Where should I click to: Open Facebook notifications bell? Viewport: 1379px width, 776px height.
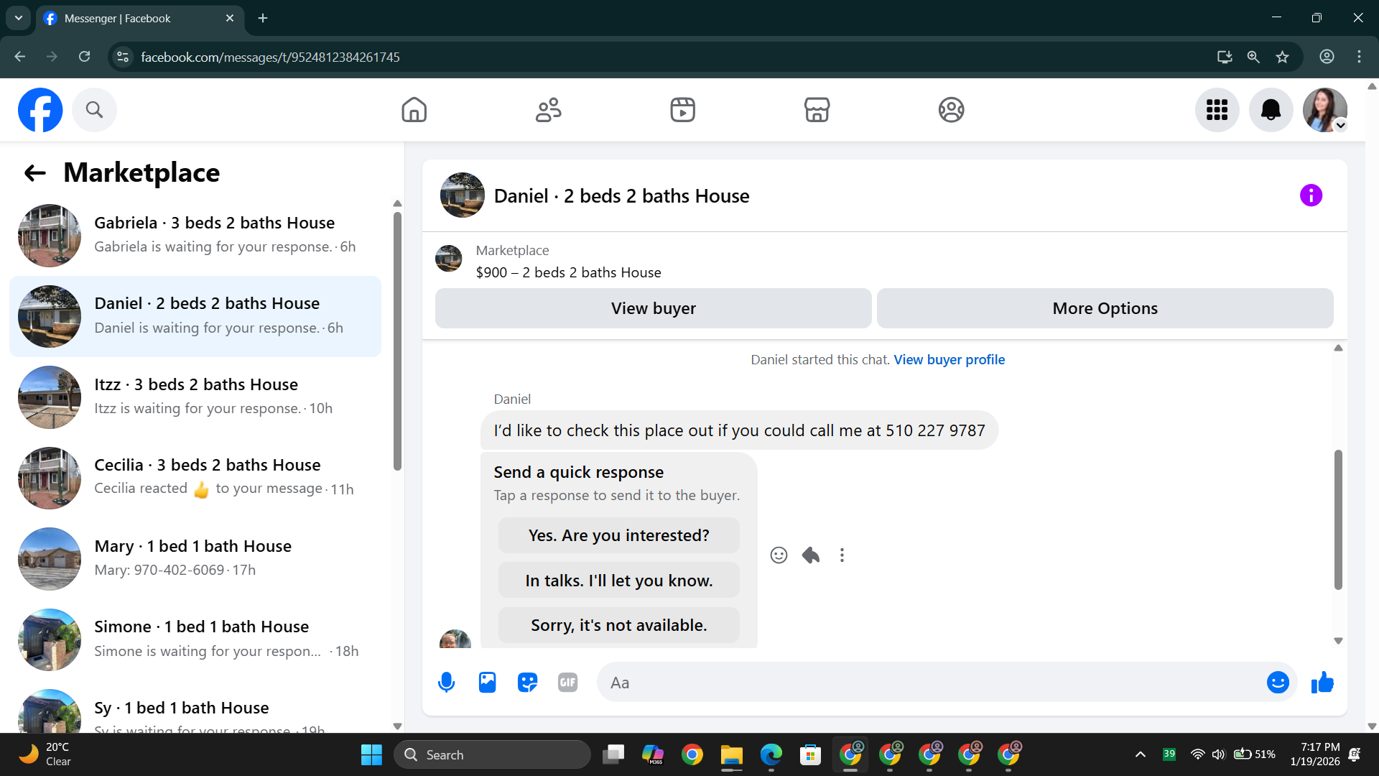(x=1271, y=110)
